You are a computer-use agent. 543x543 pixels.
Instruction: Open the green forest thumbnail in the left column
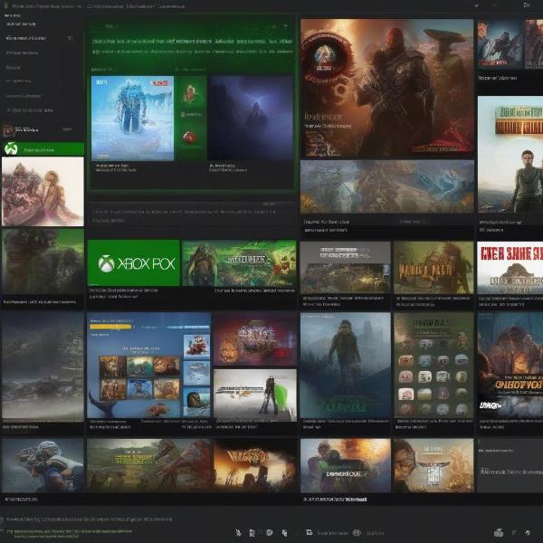[x=43, y=262]
